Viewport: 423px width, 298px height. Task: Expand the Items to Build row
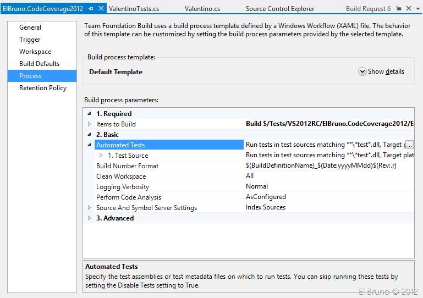pyautogui.click(x=89, y=124)
